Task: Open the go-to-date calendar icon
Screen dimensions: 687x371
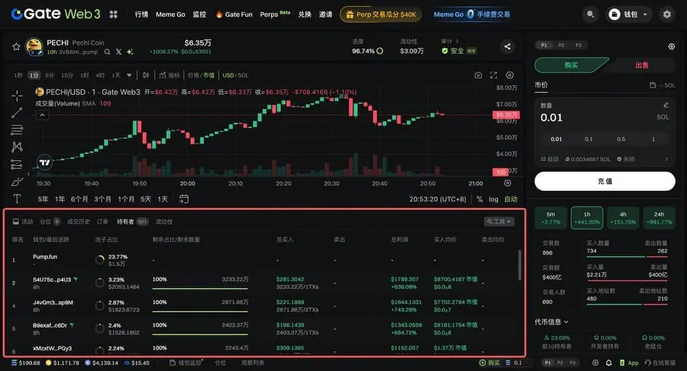Action: pyautogui.click(x=184, y=199)
